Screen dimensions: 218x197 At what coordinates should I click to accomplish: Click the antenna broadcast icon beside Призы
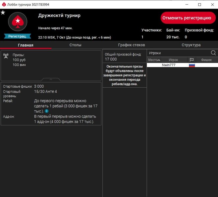tap(6, 56)
